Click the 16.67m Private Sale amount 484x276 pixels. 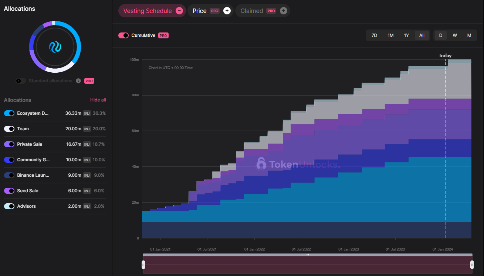click(73, 144)
